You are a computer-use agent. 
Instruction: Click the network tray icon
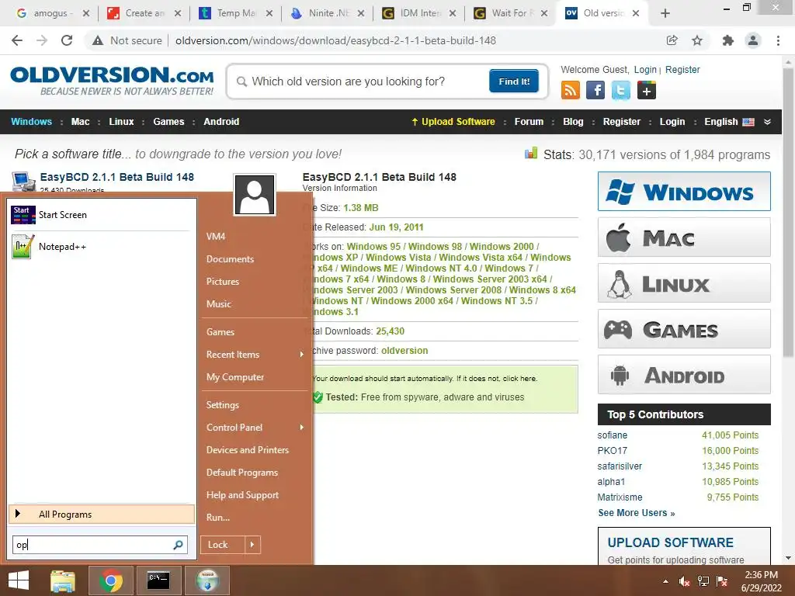pyautogui.click(x=703, y=581)
